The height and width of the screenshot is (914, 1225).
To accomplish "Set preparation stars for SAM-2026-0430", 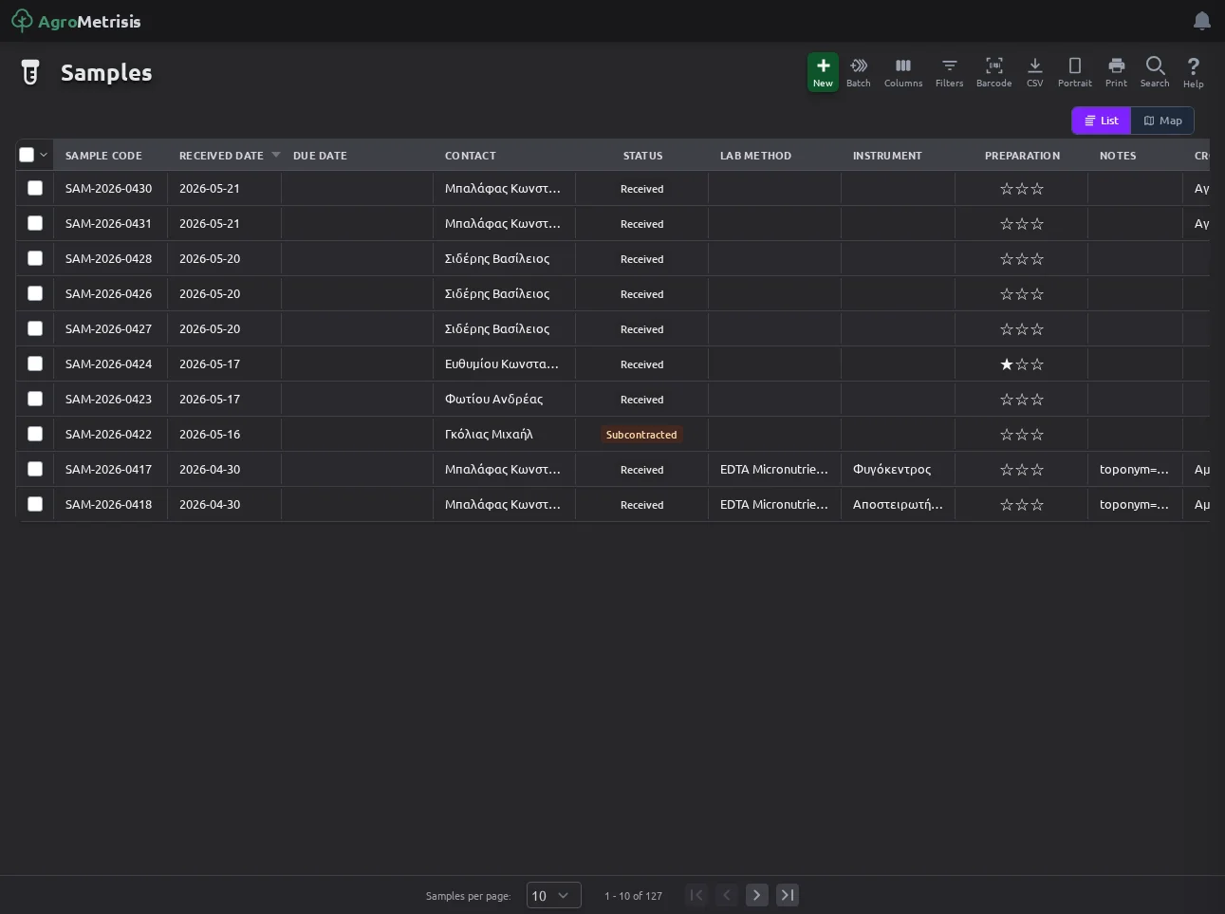I will pos(1022,189).
